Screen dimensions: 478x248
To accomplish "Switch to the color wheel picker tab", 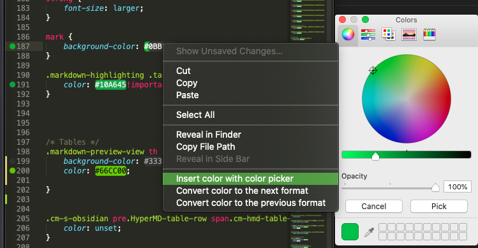I will pyautogui.click(x=348, y=34).
